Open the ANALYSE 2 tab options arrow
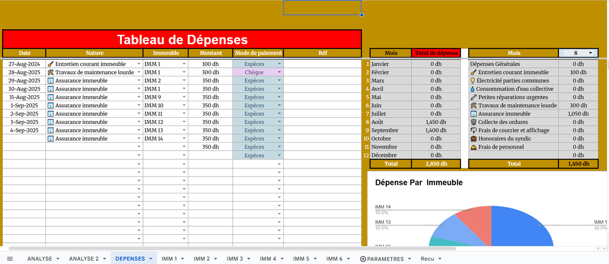Image resolution: width=609 pixels, height=264 pixels. click(x=104, y=259)
